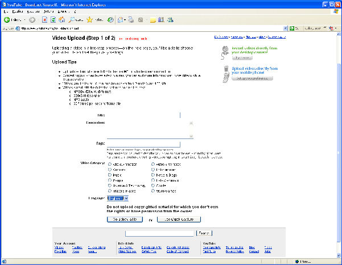This screenshot has width=342, height=265.
Task: Click the webcam icon beside Record videos
Action: (225, 52)
